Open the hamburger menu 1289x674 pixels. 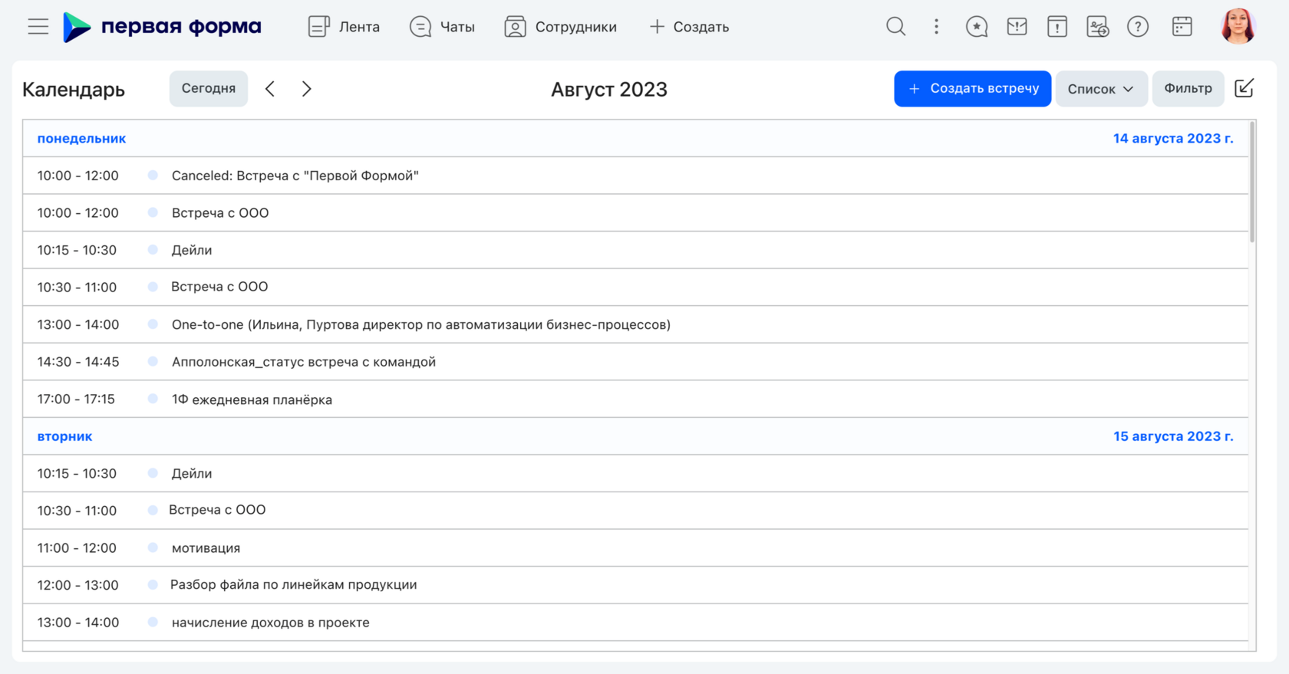(x=38, y=27)
